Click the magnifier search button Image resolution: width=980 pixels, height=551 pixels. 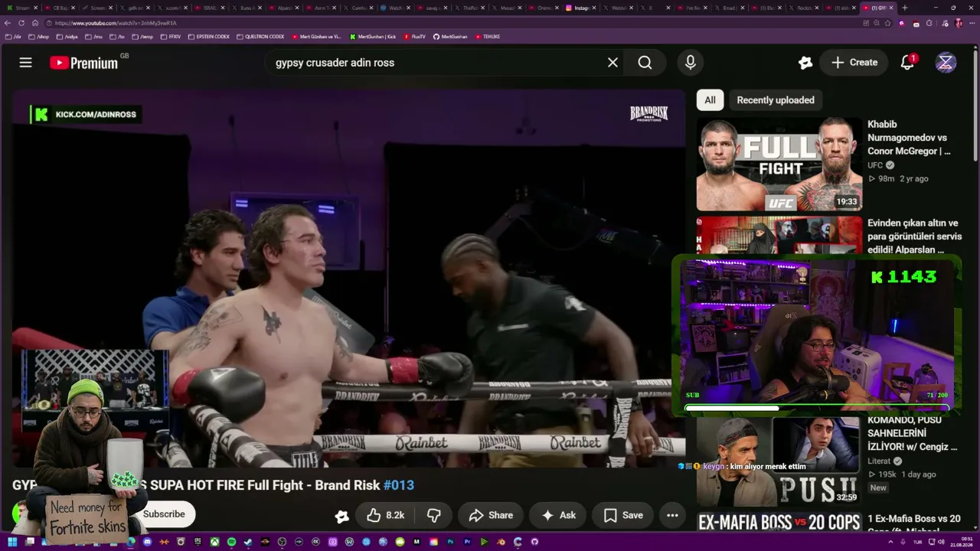[x=645, y=63]
